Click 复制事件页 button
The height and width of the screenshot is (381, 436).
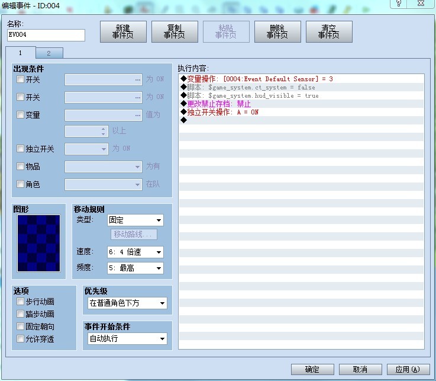[175, 32]
